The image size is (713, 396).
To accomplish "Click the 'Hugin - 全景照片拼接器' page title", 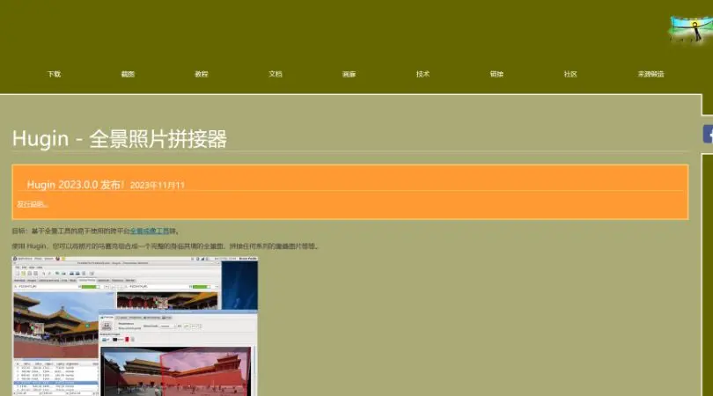I will (x=119, y=139).
